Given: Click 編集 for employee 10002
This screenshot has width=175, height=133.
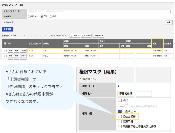Looking at the screenshot, I should coord(17,56).
